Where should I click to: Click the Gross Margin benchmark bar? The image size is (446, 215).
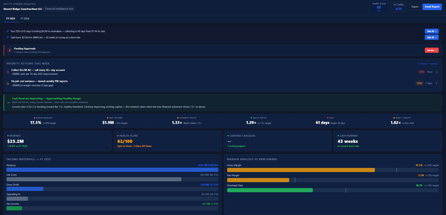coord(301,170)
